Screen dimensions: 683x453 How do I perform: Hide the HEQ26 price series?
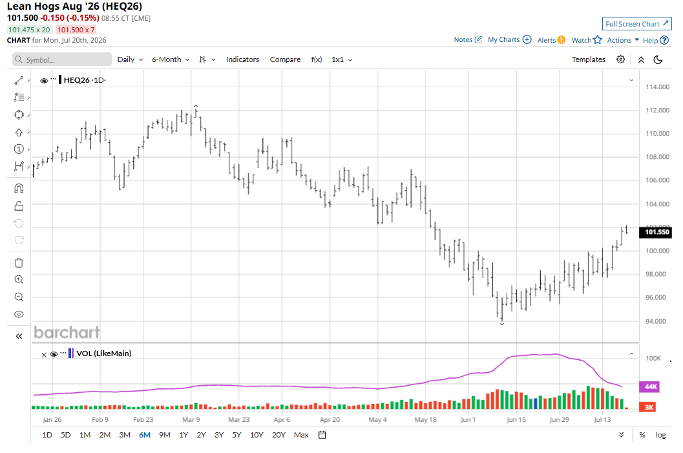(x=44, y=81)
